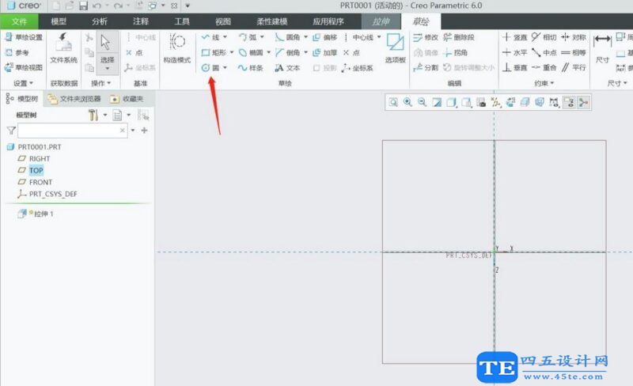Viewport: 633px width, 386px height.
Task: Click the 文件系统 (file system) icon
Action: [63, 47]
